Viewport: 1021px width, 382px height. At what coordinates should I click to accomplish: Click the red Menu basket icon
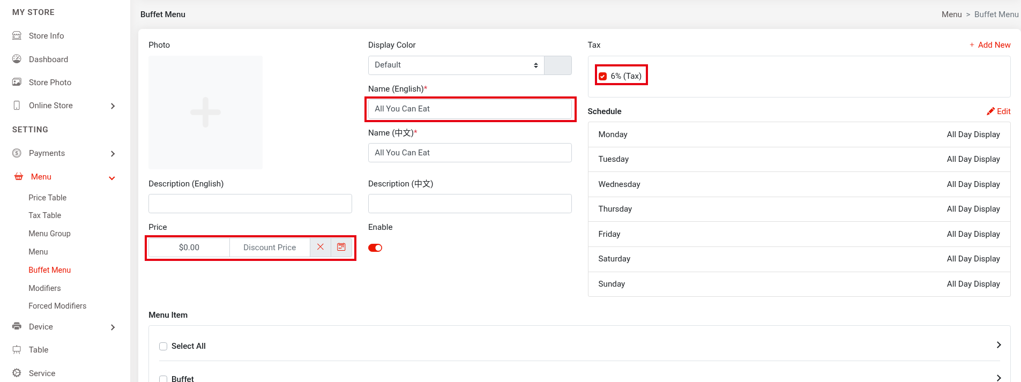tap(19, 176)
